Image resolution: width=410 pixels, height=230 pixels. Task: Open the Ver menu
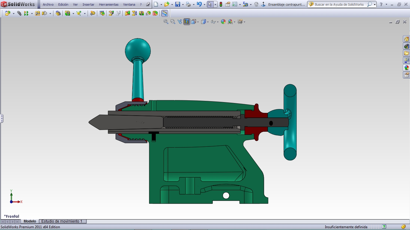(75, 4)
